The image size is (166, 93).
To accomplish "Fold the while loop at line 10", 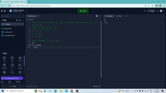I will click(x=31, y=45).
